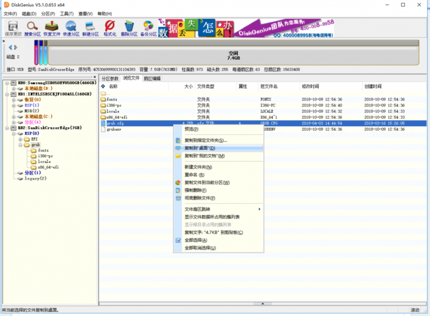Open the View (V) menu
Viewport: 430px width, 316px height.
click(x=85, y=14)
